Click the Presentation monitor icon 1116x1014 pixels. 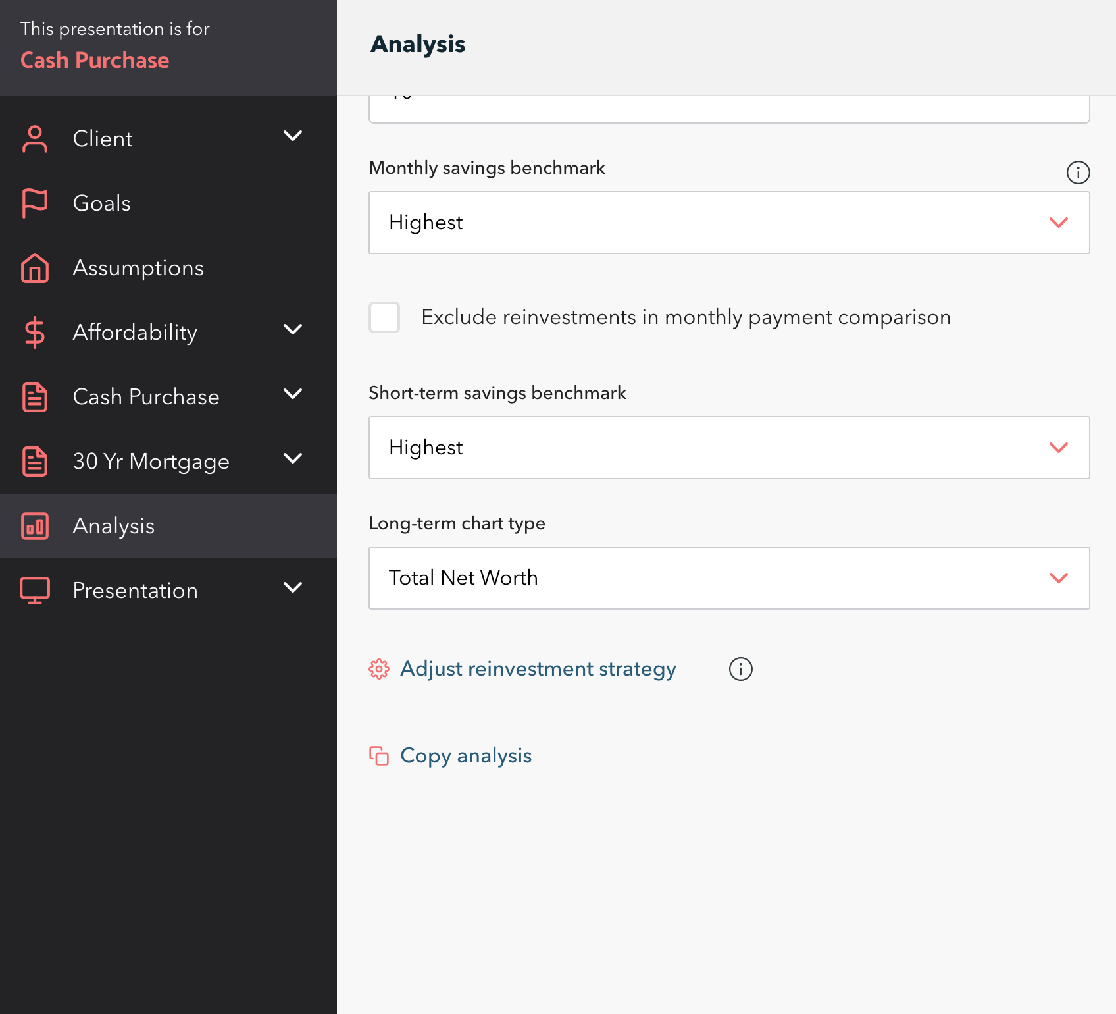(35, 591)
